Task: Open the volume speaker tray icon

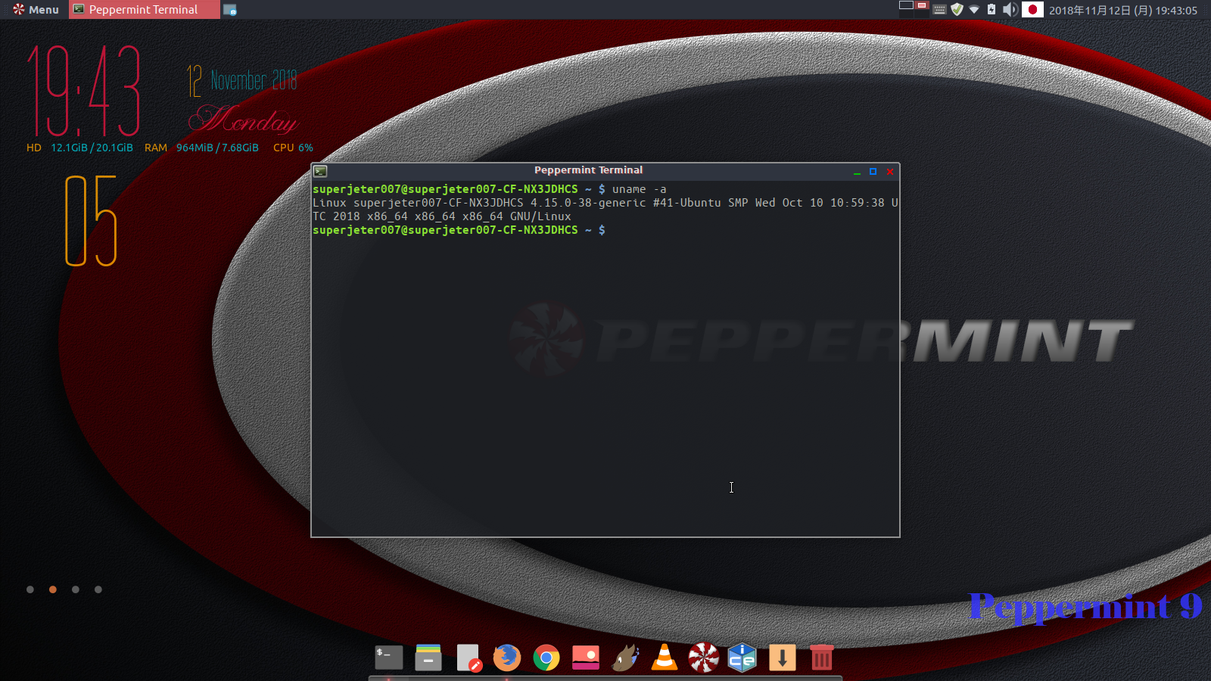Action: tap(1010, 10)
